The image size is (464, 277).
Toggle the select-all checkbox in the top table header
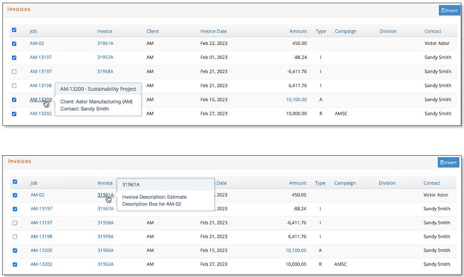14,30
